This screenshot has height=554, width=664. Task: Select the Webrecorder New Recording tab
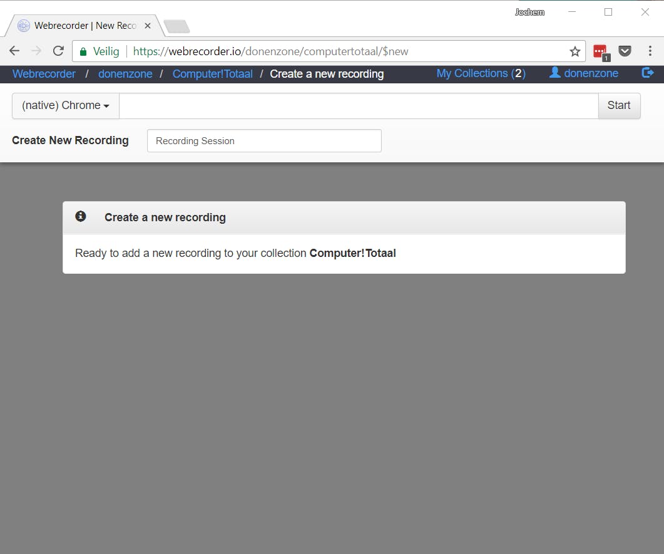[x=84, y=26]
